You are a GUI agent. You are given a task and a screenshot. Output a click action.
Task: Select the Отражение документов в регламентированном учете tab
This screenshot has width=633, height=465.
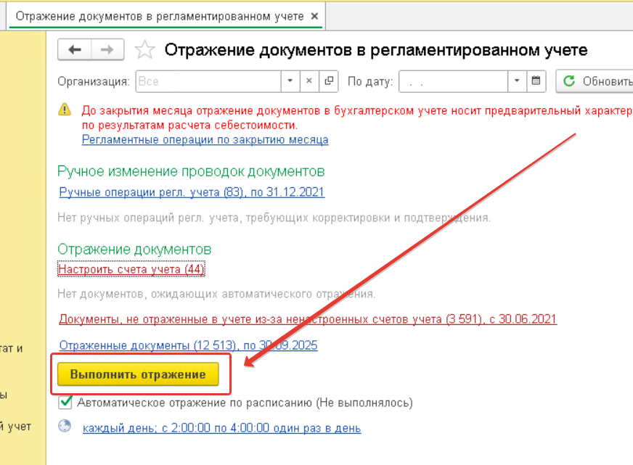click(158, 15)
